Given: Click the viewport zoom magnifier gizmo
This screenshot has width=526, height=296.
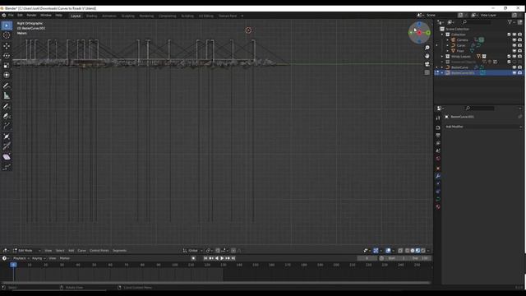Looking at the screenshot, I should pos(427,48).
